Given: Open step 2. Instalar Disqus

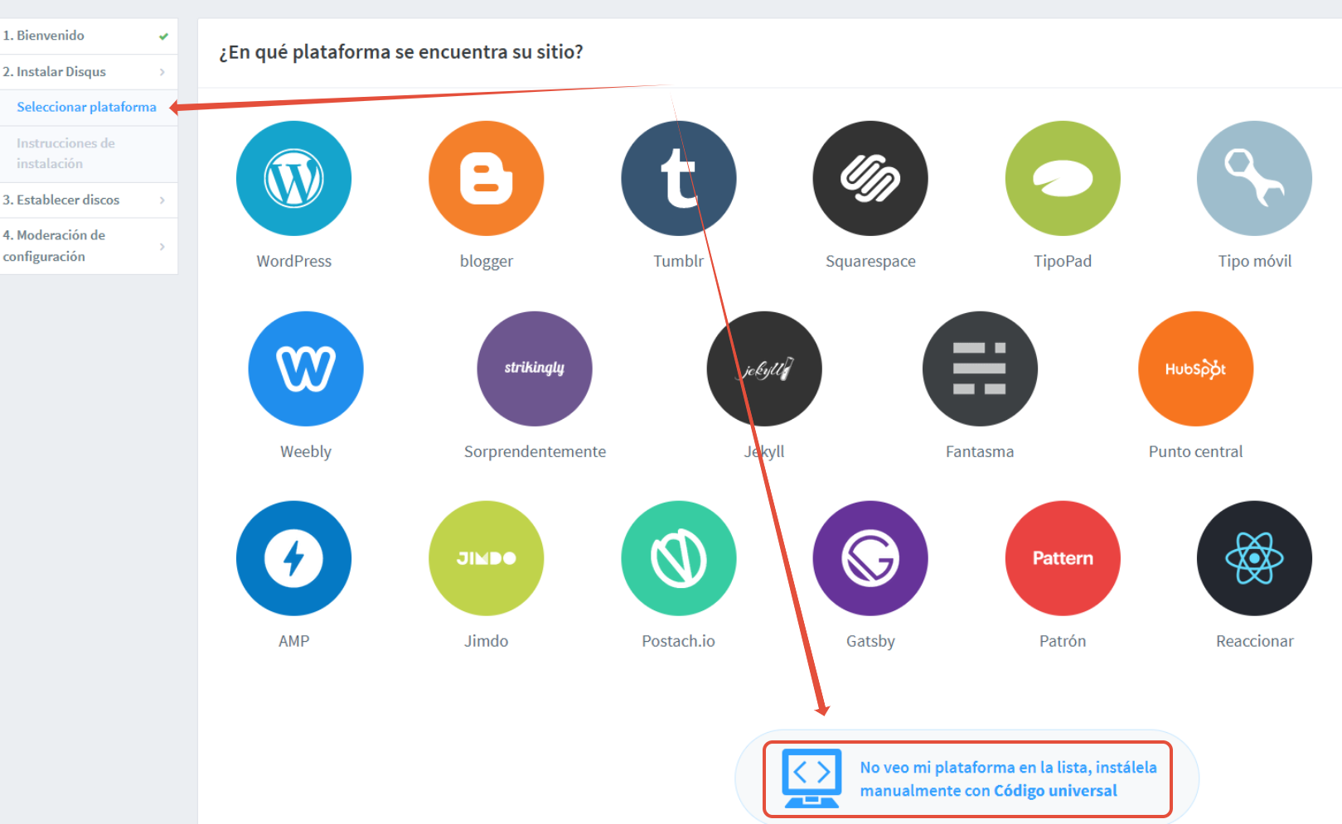Looking at the screenshot, I should point(89,72).
